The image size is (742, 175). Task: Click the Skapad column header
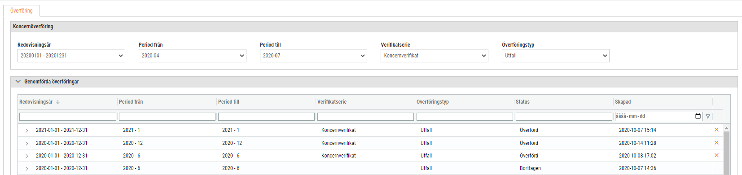click(x=623, y=102)
